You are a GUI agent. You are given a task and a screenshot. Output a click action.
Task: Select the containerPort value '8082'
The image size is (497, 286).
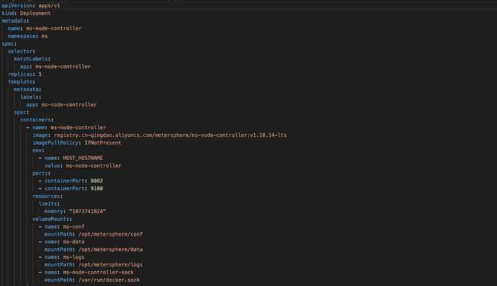click(97, 181)
